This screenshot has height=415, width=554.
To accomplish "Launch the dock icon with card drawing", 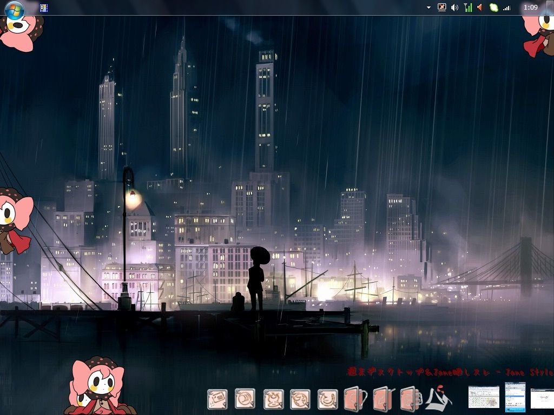I will 217,399.
